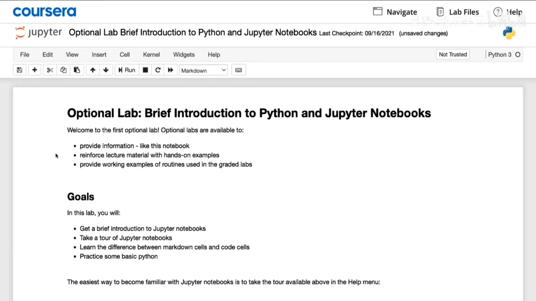Image resolution: width=536 pixels, height=301 pixels.
Task: Cut selected cells with scissors icon
Action: point(50,70)
